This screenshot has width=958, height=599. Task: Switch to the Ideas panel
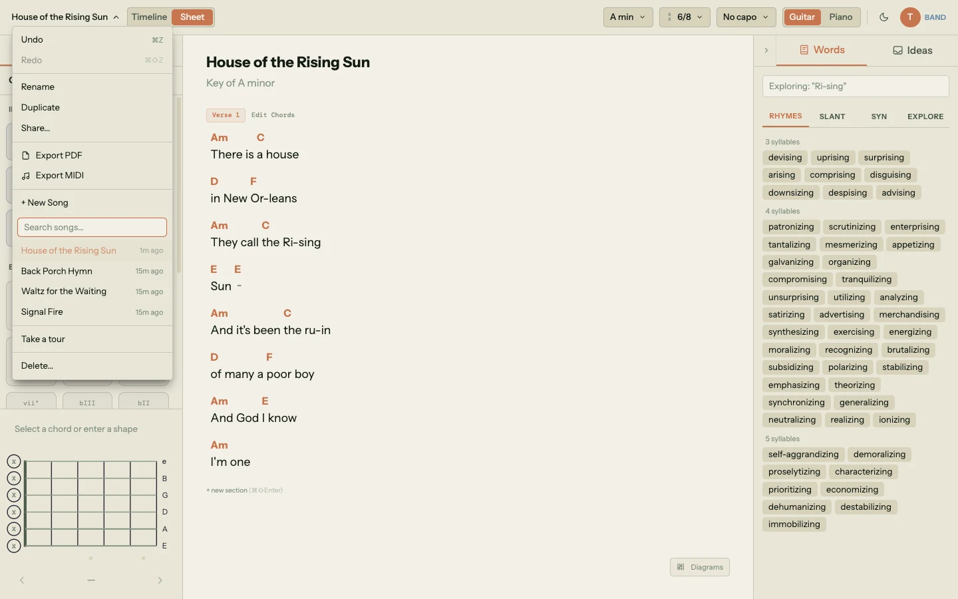pyautogui.click(x=912, y=50)
